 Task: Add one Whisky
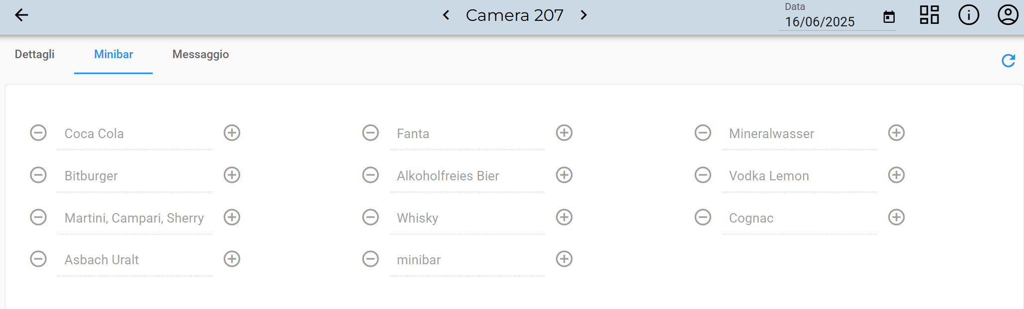564,217
